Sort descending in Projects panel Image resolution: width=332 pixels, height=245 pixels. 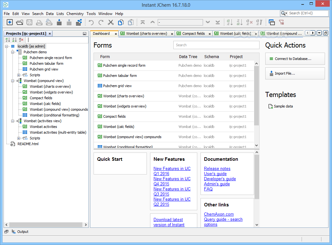(14, 40)
